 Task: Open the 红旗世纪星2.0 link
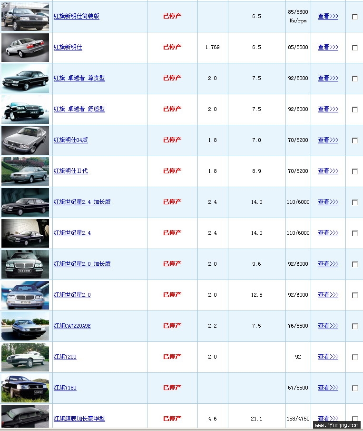tap(72, 295)
